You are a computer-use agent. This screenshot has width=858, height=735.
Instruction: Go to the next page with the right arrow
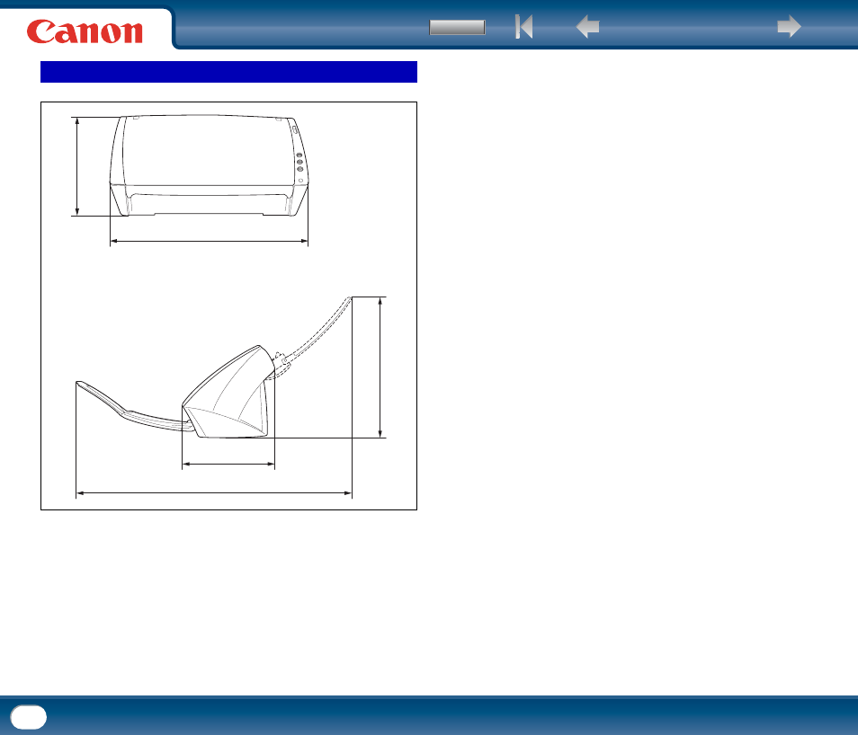pos(789,26)
